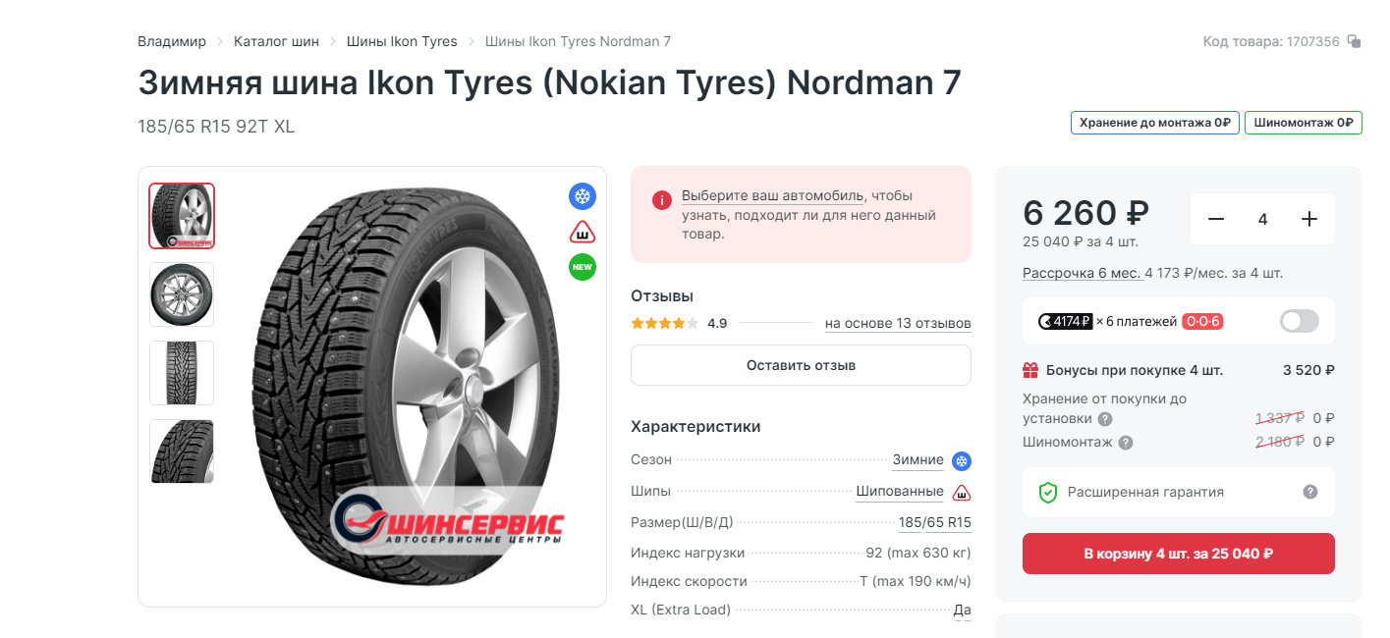Open the Выберите ваш автомобиль link
1390x638 pixels.
click(x=772, y=195)
